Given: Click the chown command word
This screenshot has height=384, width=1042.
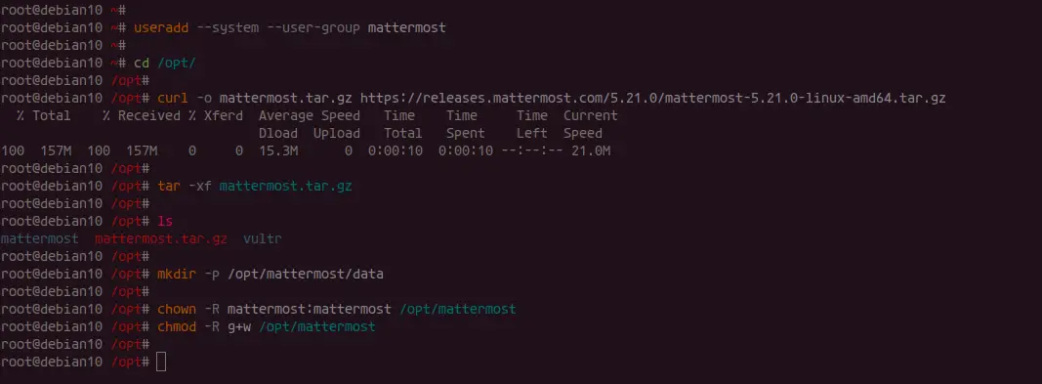Looking at the screenshot, I should click(177, 309).
